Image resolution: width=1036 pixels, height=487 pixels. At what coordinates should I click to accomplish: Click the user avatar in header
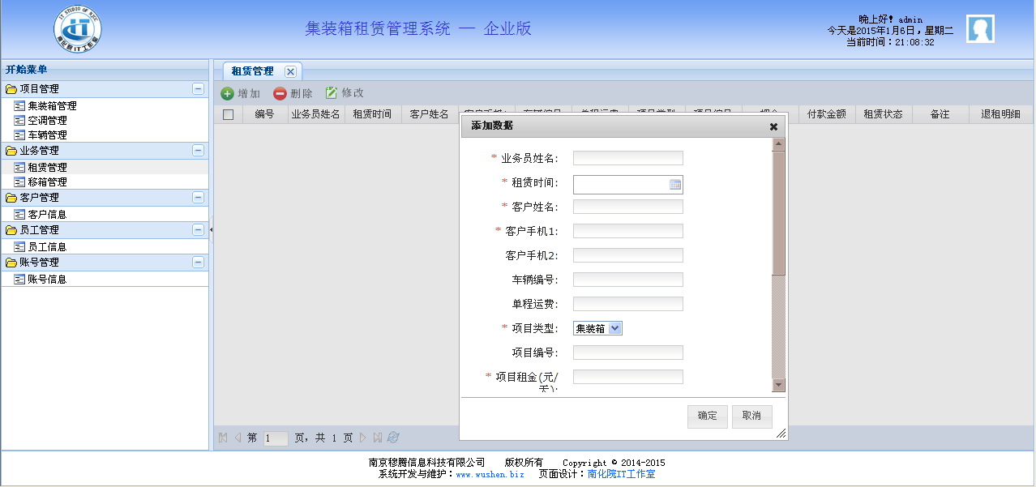tap(980, 29)
